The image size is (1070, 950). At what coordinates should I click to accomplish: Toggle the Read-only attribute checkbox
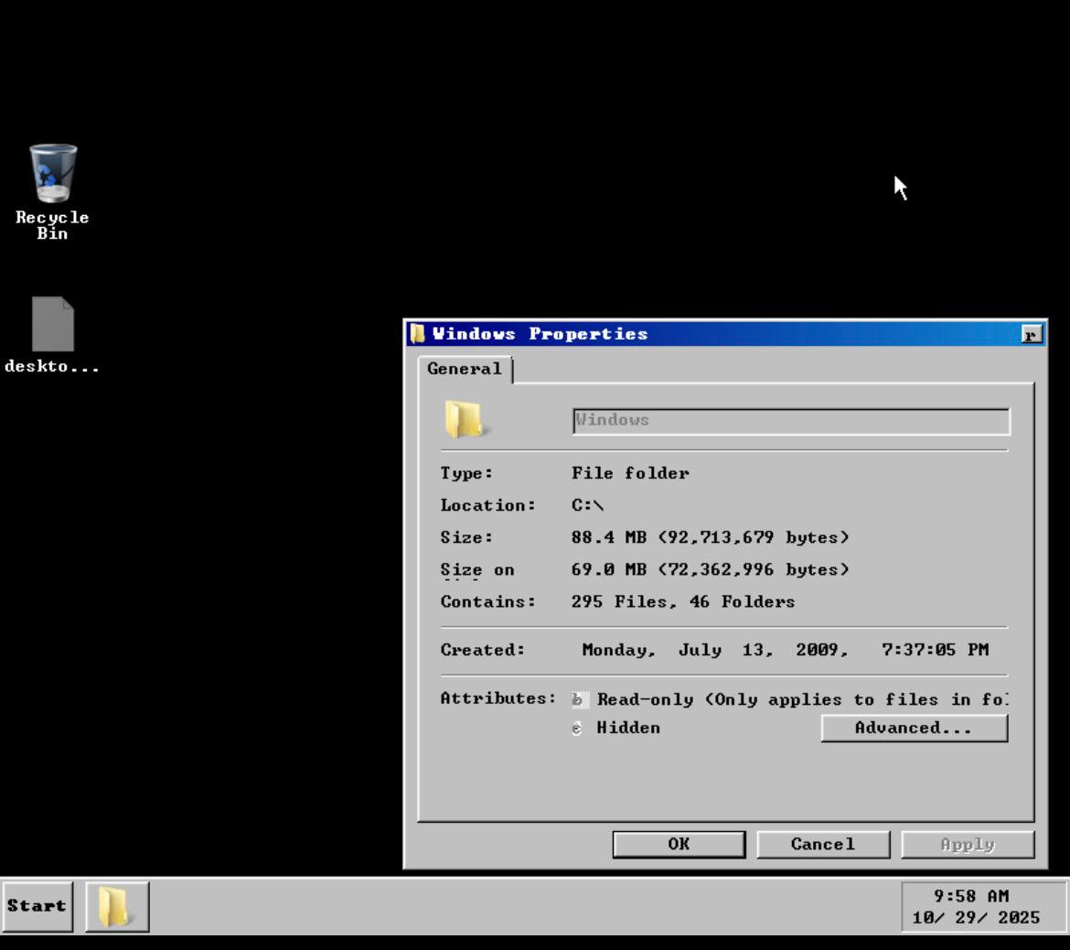[577, 700]
